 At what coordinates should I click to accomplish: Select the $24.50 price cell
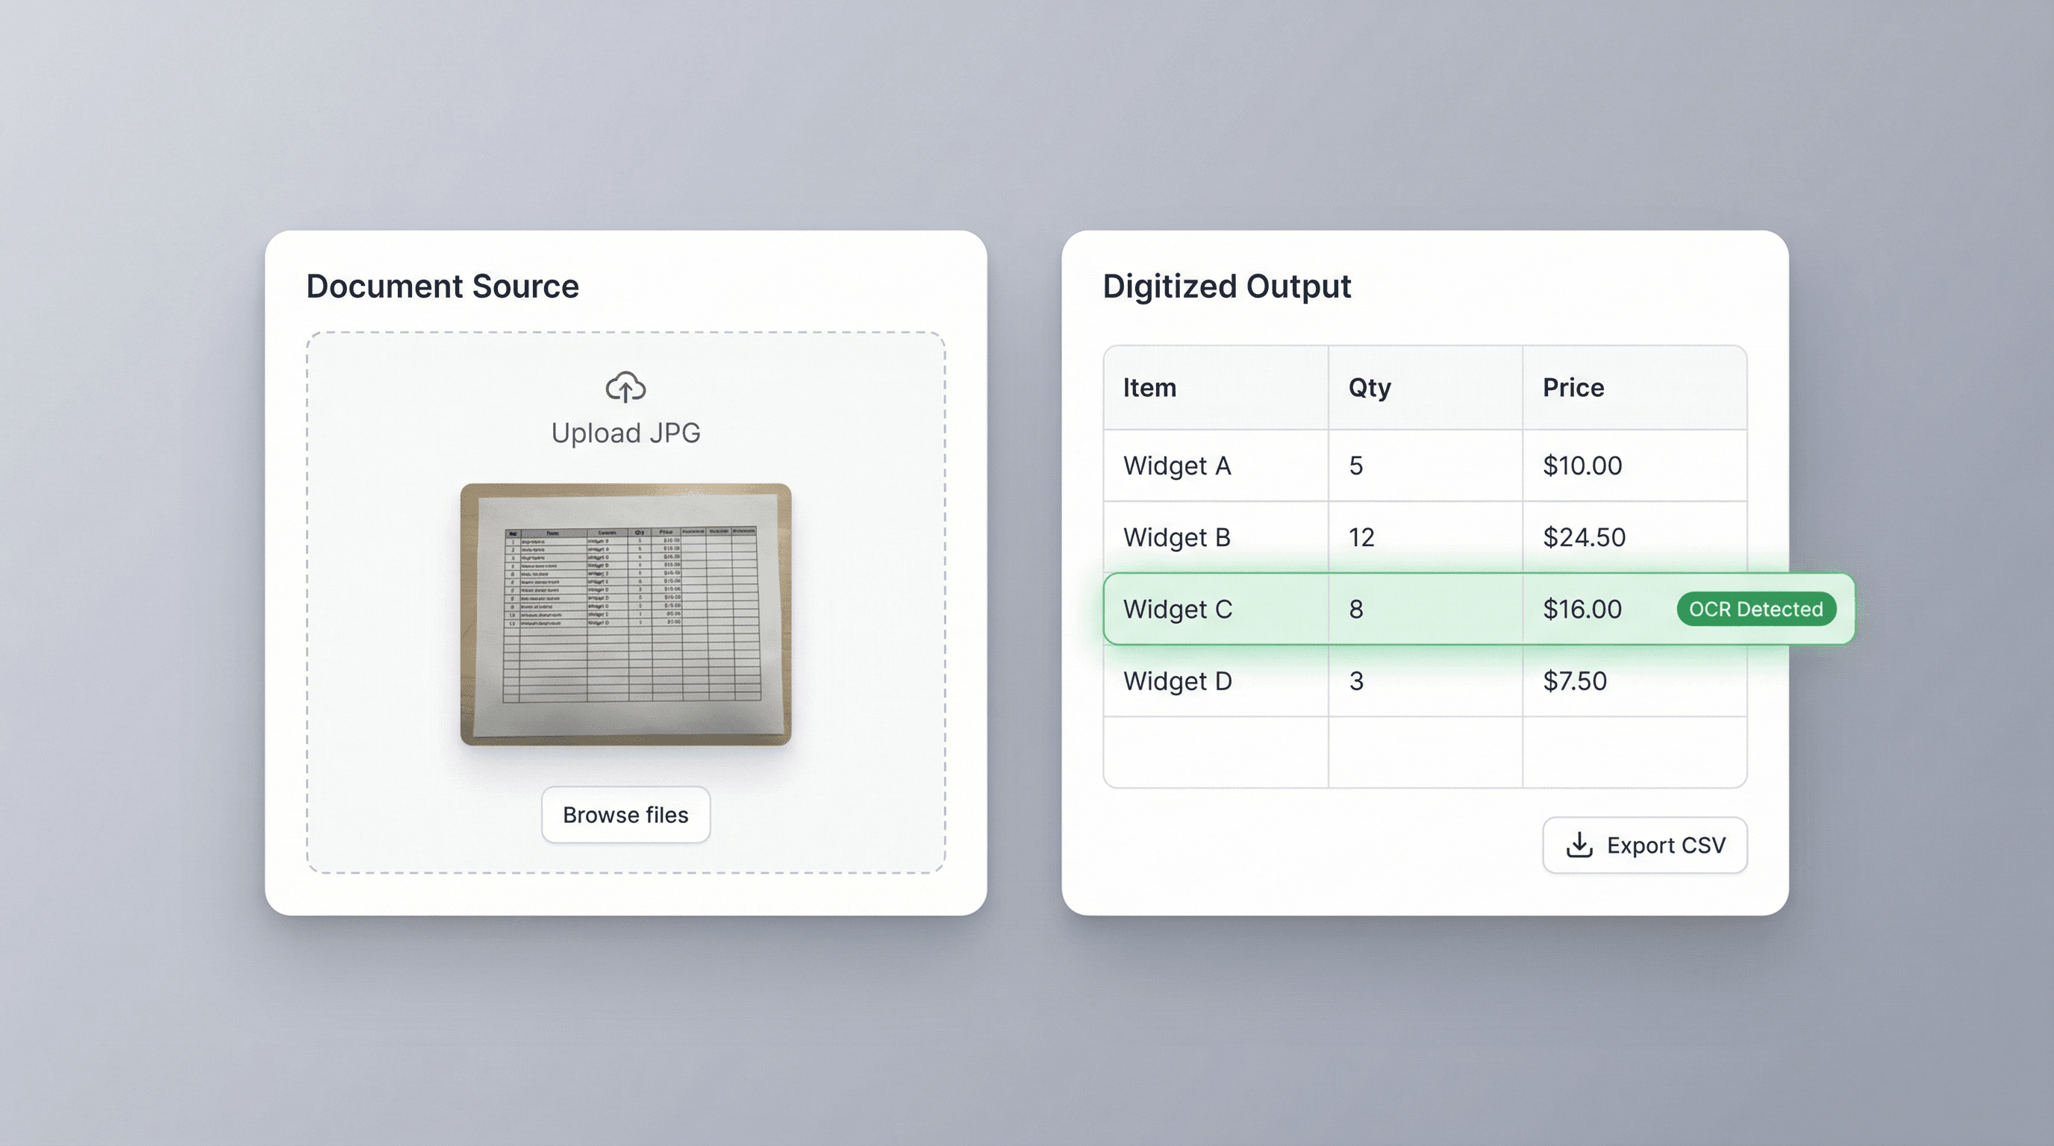[1584, 537]
